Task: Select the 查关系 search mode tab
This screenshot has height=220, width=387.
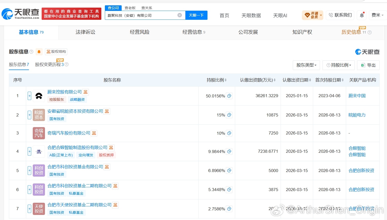Action: 147,8
